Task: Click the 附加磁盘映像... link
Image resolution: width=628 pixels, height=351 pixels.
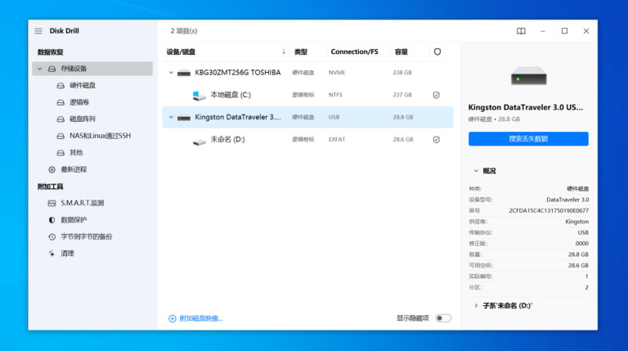Action: tap(201, 318)
